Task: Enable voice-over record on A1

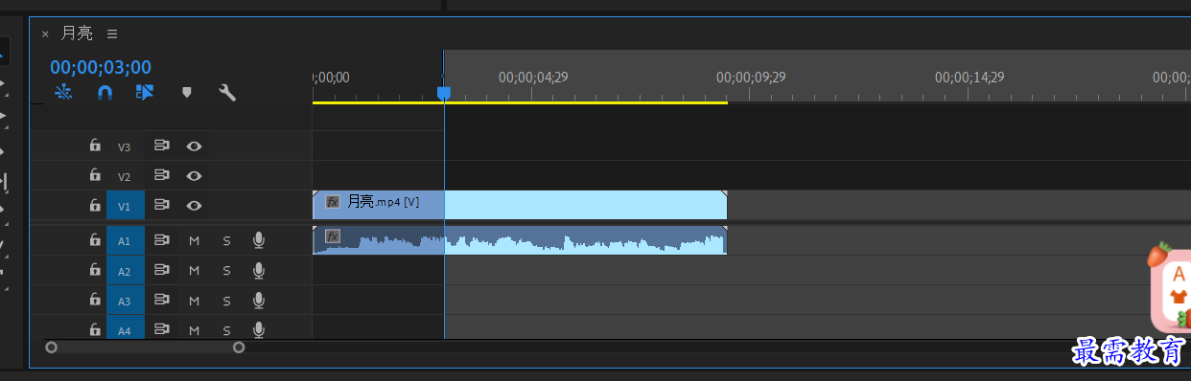Action: click(x=258, y=241)
